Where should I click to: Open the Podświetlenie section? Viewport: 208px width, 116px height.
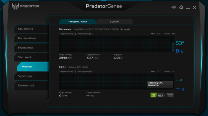click(31, 38)
